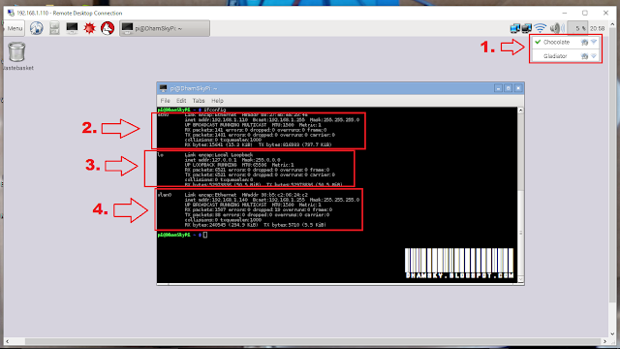Click the WiFi signal tray icon
Screen dimensions: 620x349
pyautogui.click(x=541, y=28)
